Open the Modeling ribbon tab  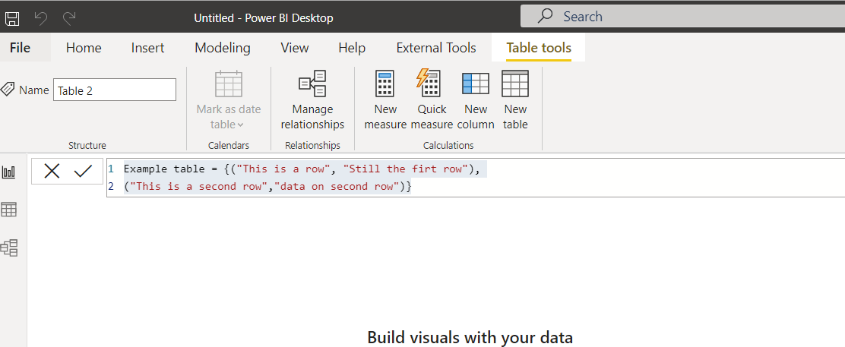point(223,48)
